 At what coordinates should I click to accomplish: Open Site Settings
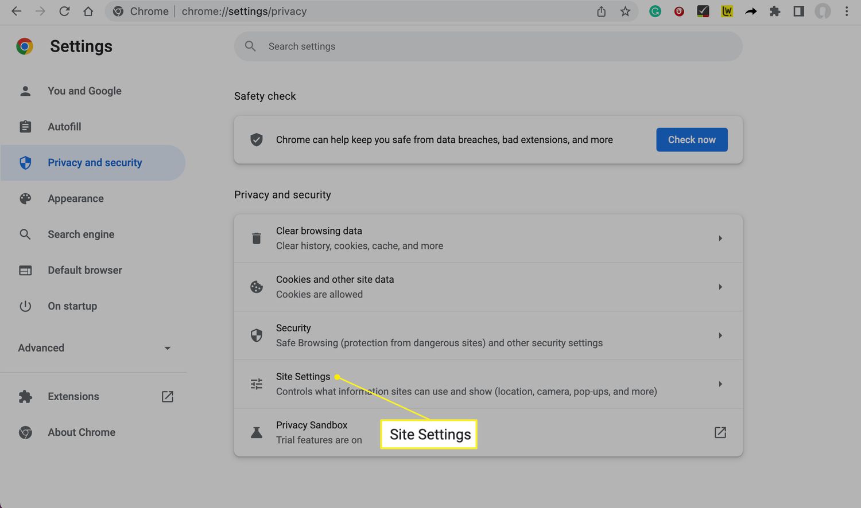303,377
